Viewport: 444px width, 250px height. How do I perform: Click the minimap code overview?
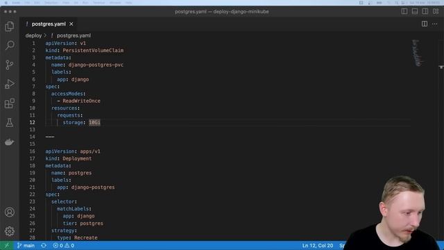tap(417, 53)
